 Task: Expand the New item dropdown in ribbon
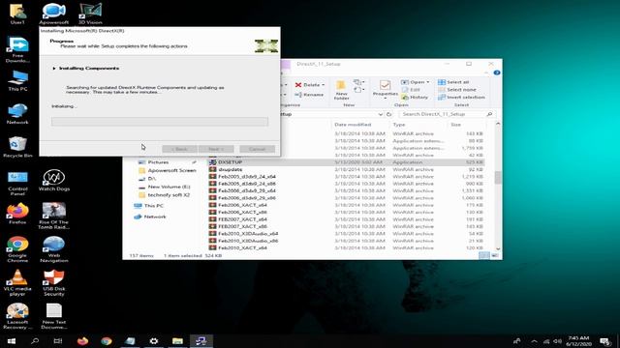click(359, 82)
